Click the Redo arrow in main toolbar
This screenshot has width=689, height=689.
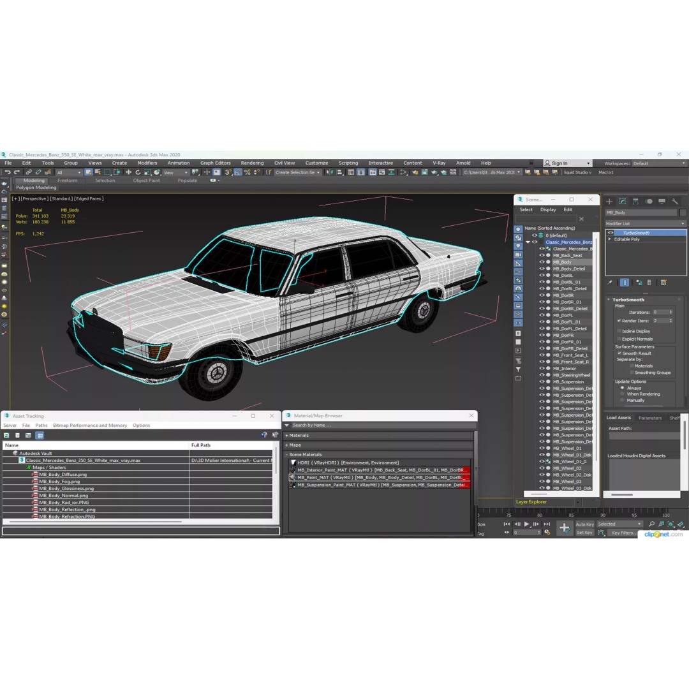(x=17, y=172)
